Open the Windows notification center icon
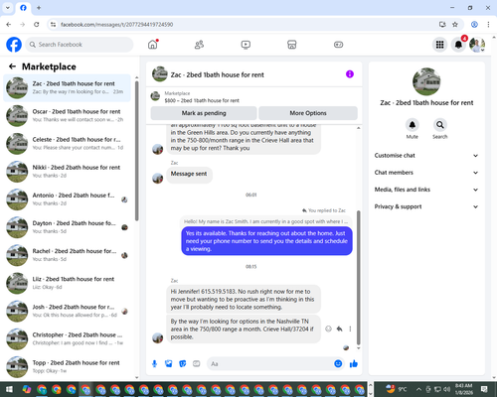497x397 pixels. coord(484,389)
